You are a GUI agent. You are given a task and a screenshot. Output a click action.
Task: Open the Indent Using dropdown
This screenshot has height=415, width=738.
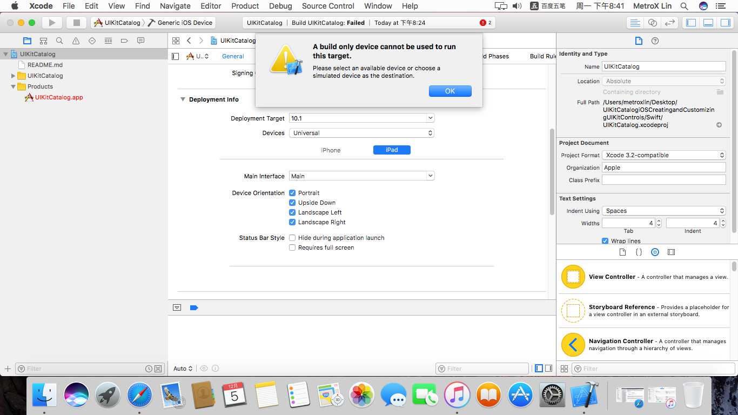coord(663,211)
